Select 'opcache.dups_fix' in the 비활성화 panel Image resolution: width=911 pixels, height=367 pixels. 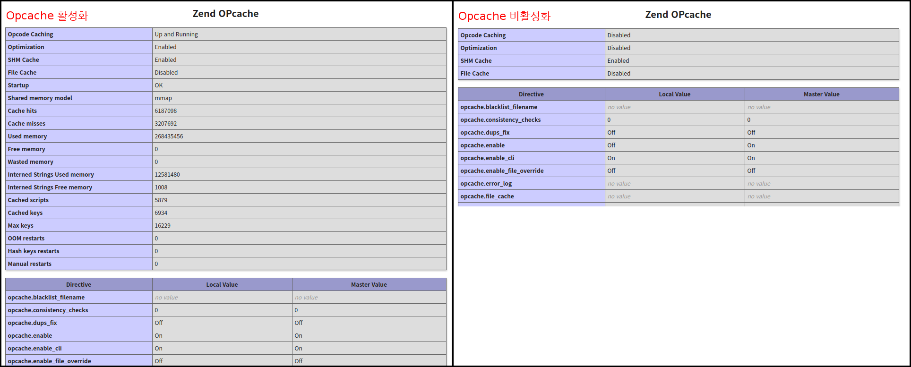(485, 132)
